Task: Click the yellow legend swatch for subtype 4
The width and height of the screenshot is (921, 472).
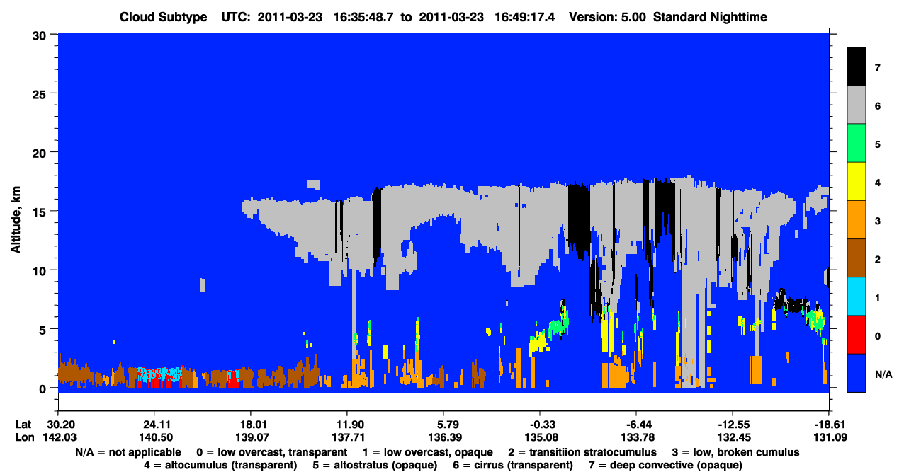Action: pyautogui.click(x=857, y=182)
